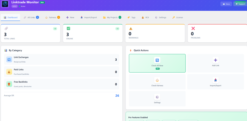Click the red X icon on Problems card

coord(193,28)
